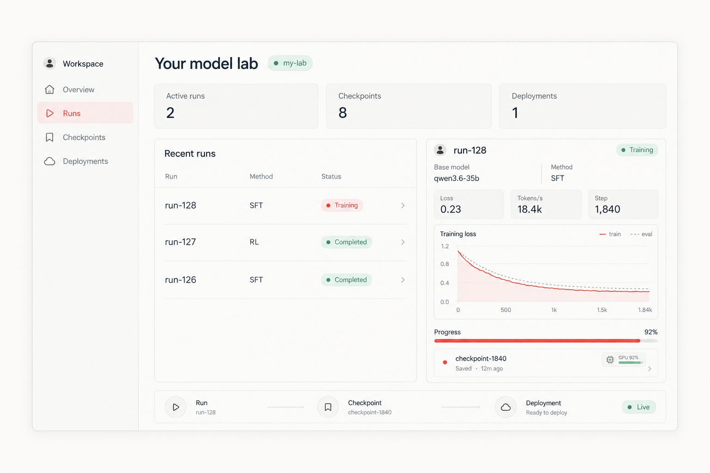Expand the run-128 row chevron
This screenshot has width=710, height=473.
coord(403,206)
